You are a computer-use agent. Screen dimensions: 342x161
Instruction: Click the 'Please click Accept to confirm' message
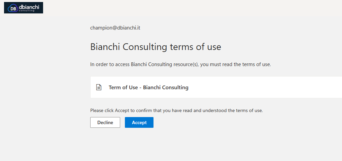click(176, 110)
